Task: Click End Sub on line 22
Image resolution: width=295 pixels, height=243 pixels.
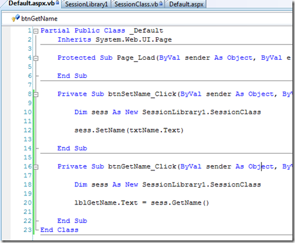Action: coord(72,221)
